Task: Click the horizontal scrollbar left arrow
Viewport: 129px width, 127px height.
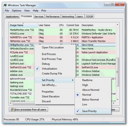Action: 11,103
